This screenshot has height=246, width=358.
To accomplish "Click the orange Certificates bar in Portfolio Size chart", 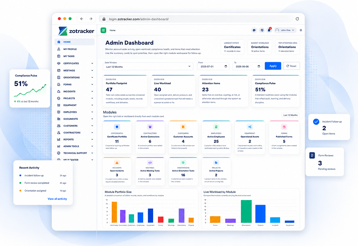I will [x=114, y=212].
